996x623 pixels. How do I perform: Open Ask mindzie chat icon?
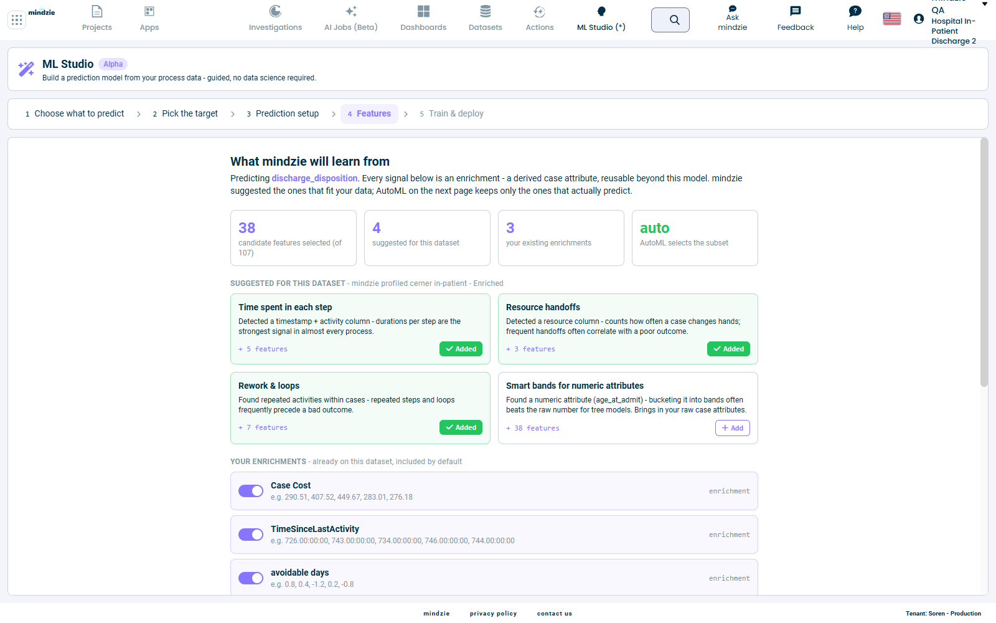coord(733,9)
